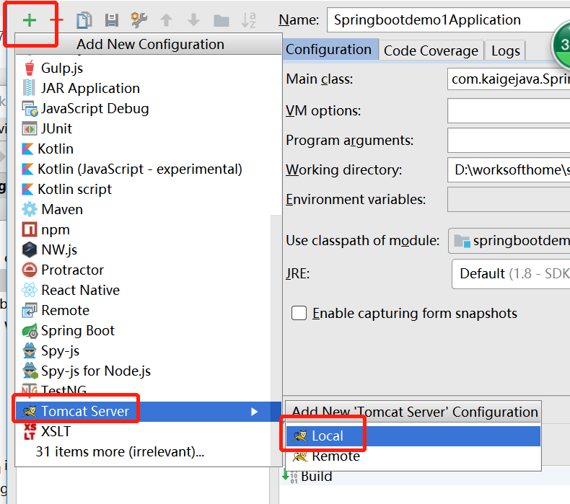
Task: Open the Edit Defaults wrench icon
Action: click(x=139, y=20)
